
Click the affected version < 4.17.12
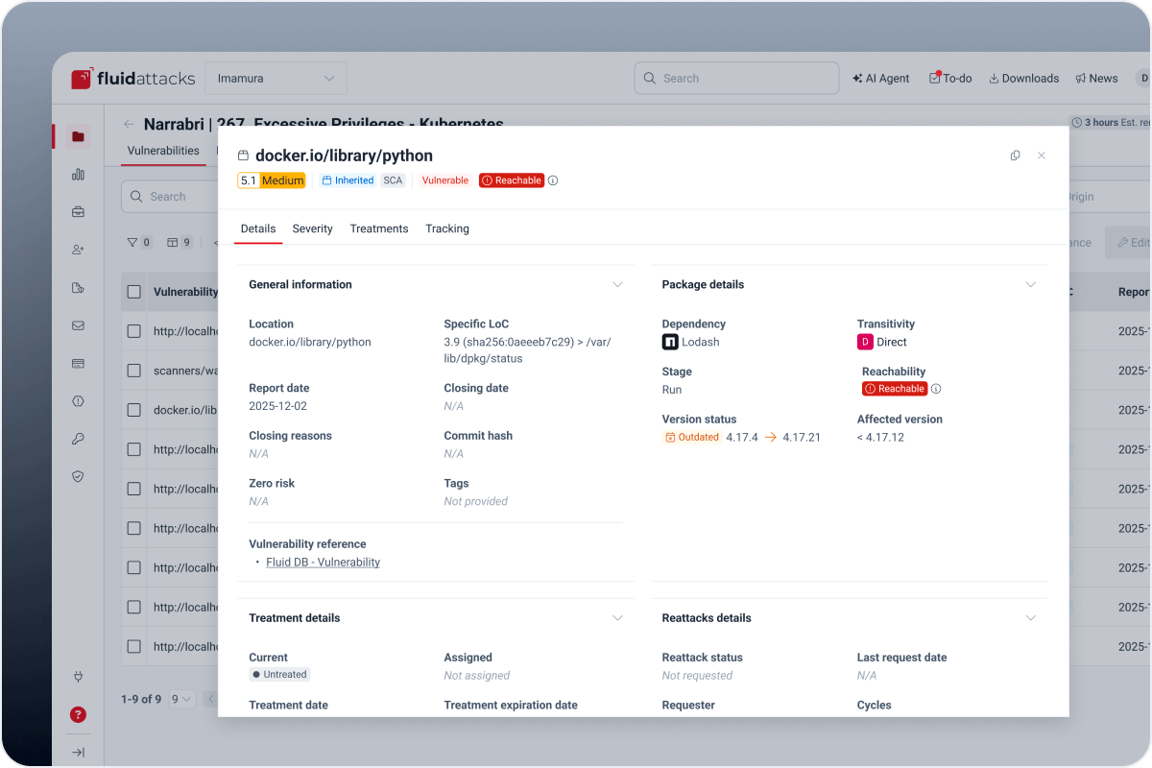881,437
